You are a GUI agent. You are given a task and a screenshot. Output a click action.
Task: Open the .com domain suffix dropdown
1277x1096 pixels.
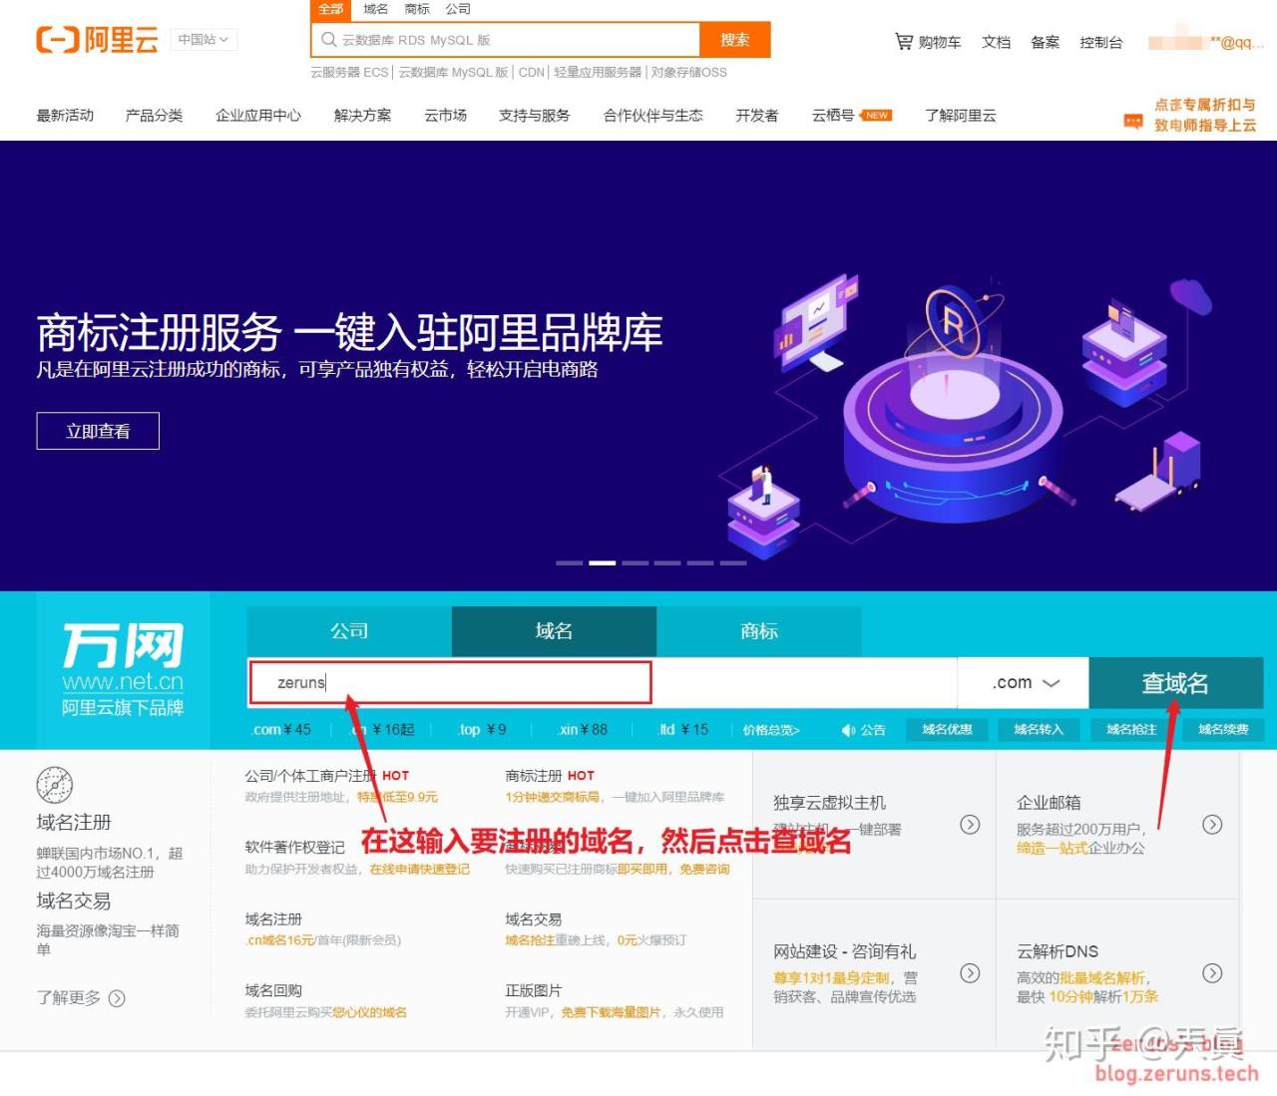pyautogui.click(x=1025, y=683)
